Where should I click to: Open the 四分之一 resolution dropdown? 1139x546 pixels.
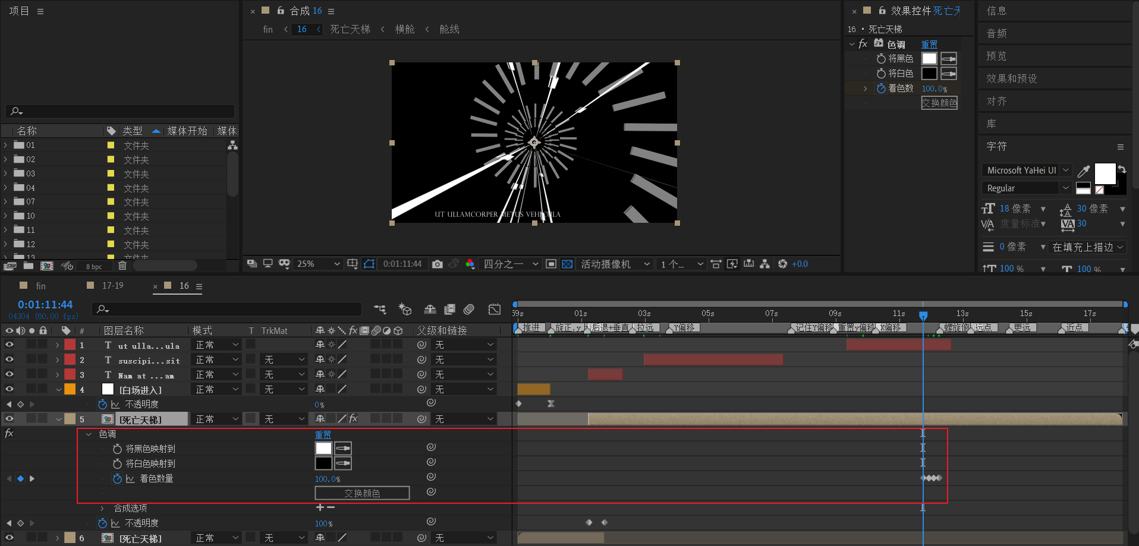[511, 264]
